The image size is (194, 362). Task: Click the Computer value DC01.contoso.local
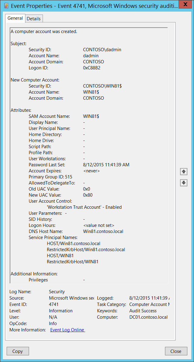[148, 317]
